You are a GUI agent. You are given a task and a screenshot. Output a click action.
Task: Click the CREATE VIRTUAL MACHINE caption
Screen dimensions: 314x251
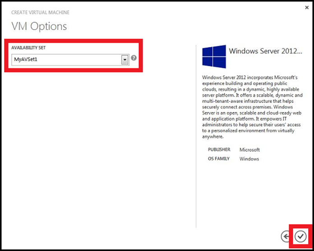pos(40,13)
